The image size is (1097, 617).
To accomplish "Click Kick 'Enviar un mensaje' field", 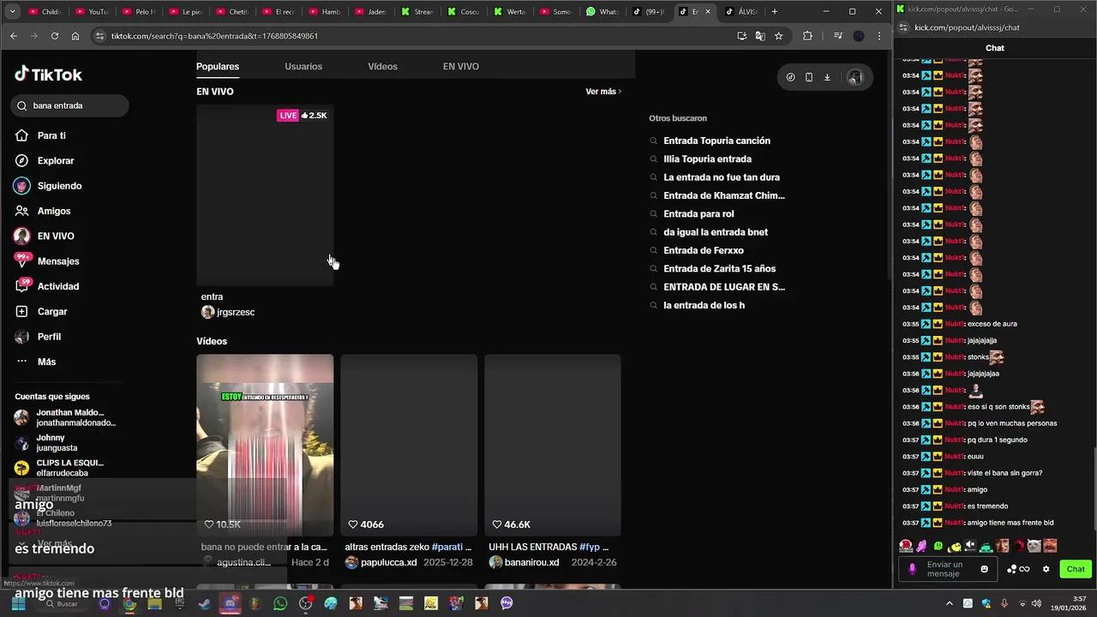I will 950,569.
